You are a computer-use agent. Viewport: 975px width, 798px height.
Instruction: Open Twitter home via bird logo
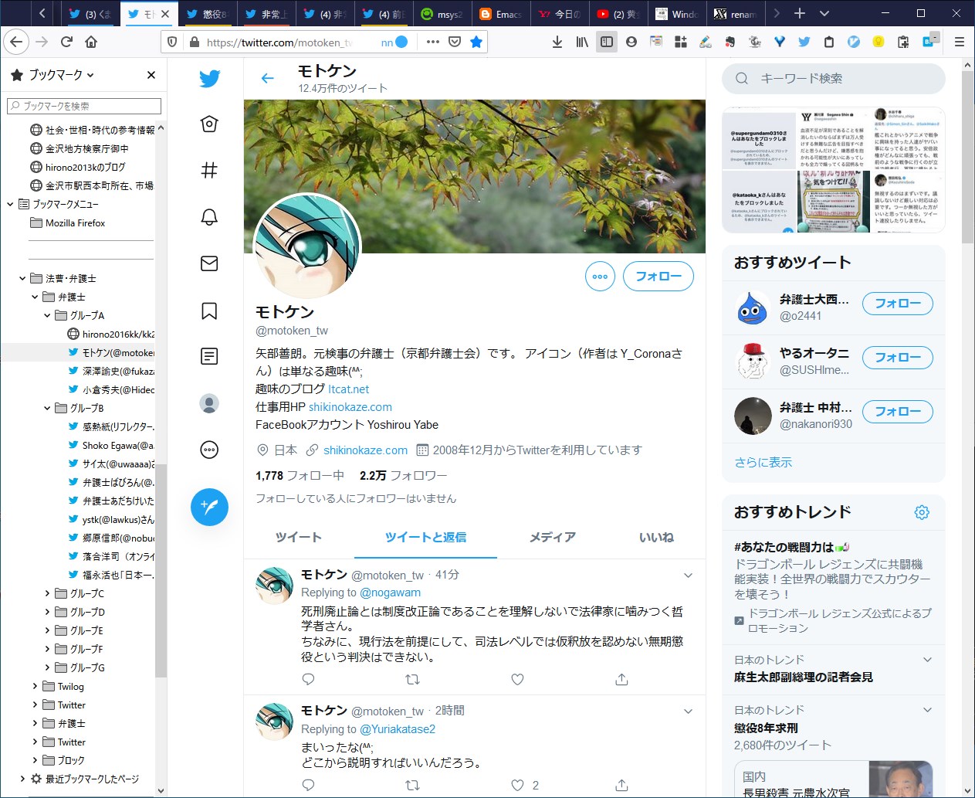(x=209, y=78)
